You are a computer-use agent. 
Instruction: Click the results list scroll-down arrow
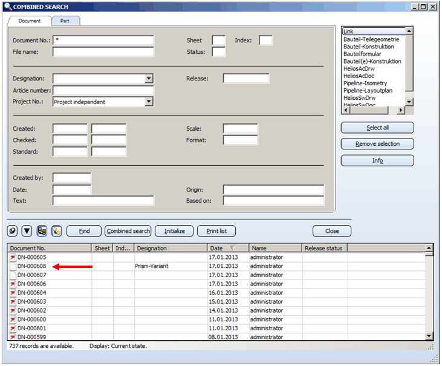pos(429,336)
